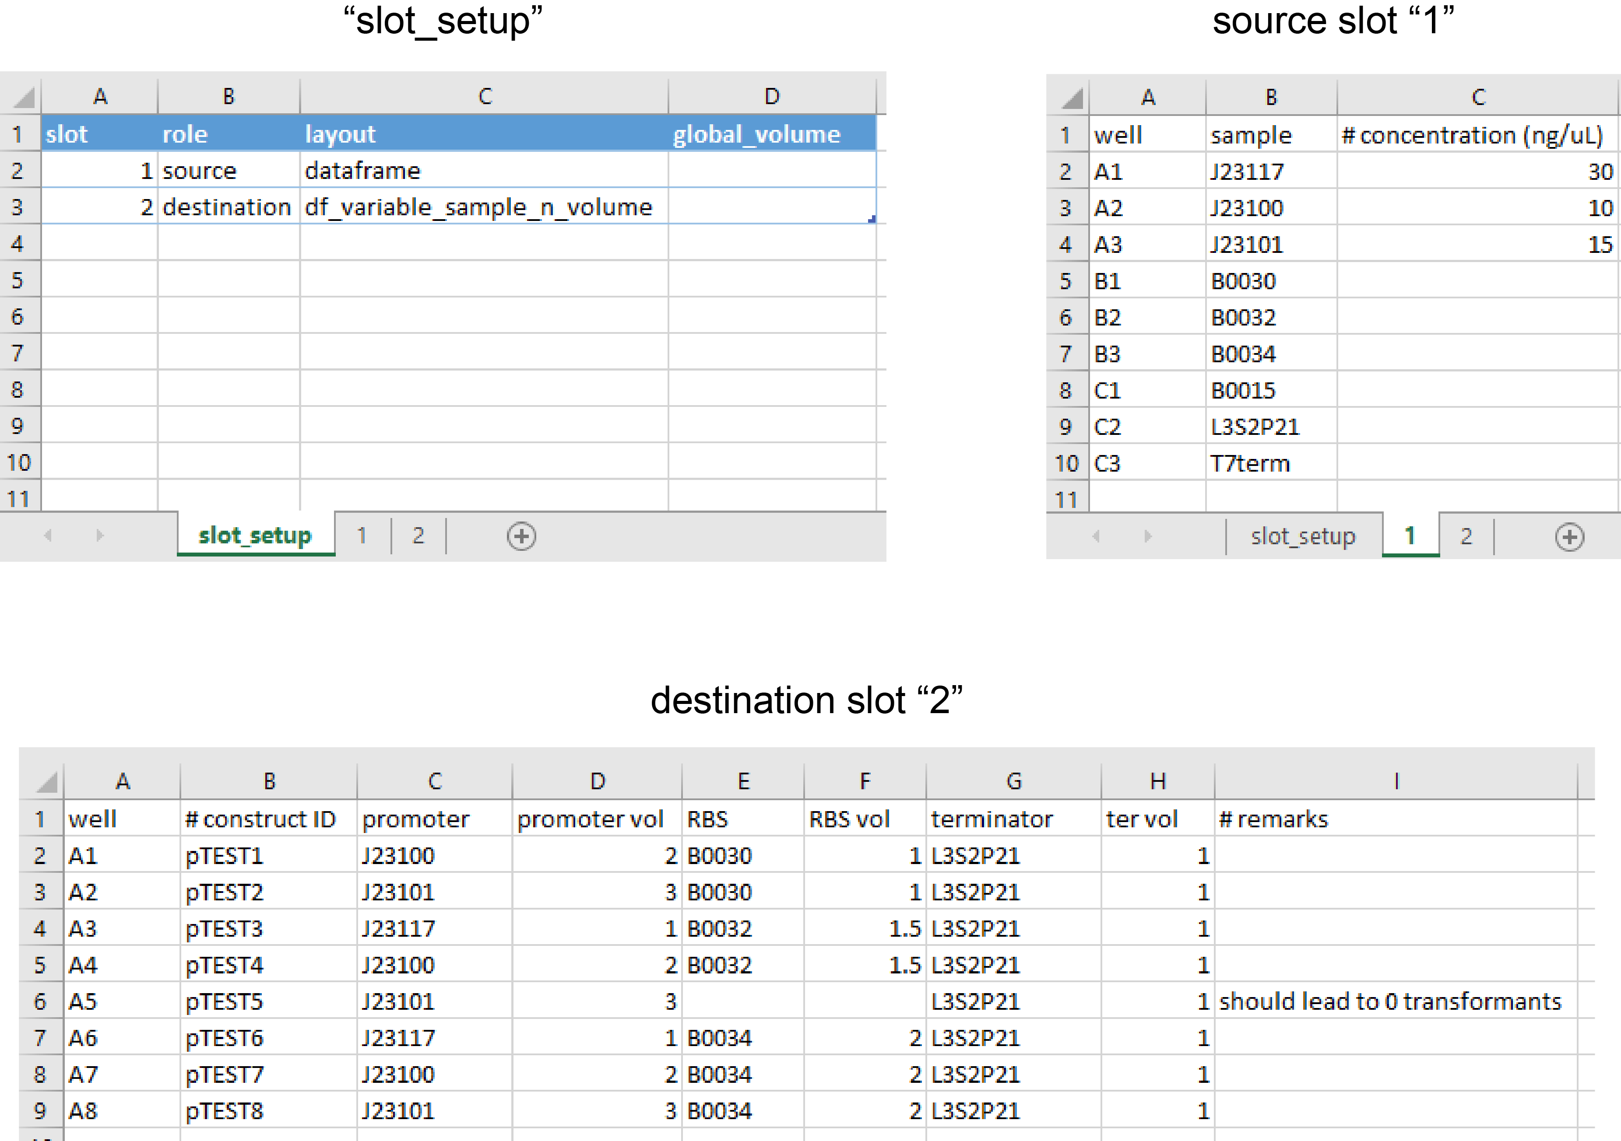
Task: Click the add sheet plus icon beside the slot_setup tabs
Action: point(521,536)
